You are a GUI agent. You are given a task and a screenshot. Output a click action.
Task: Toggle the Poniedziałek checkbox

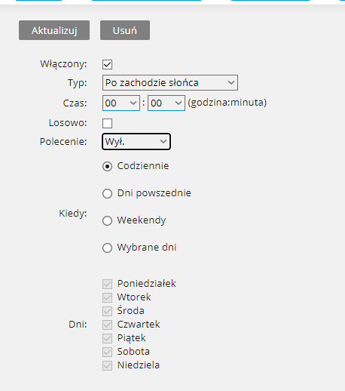[107, 284]
